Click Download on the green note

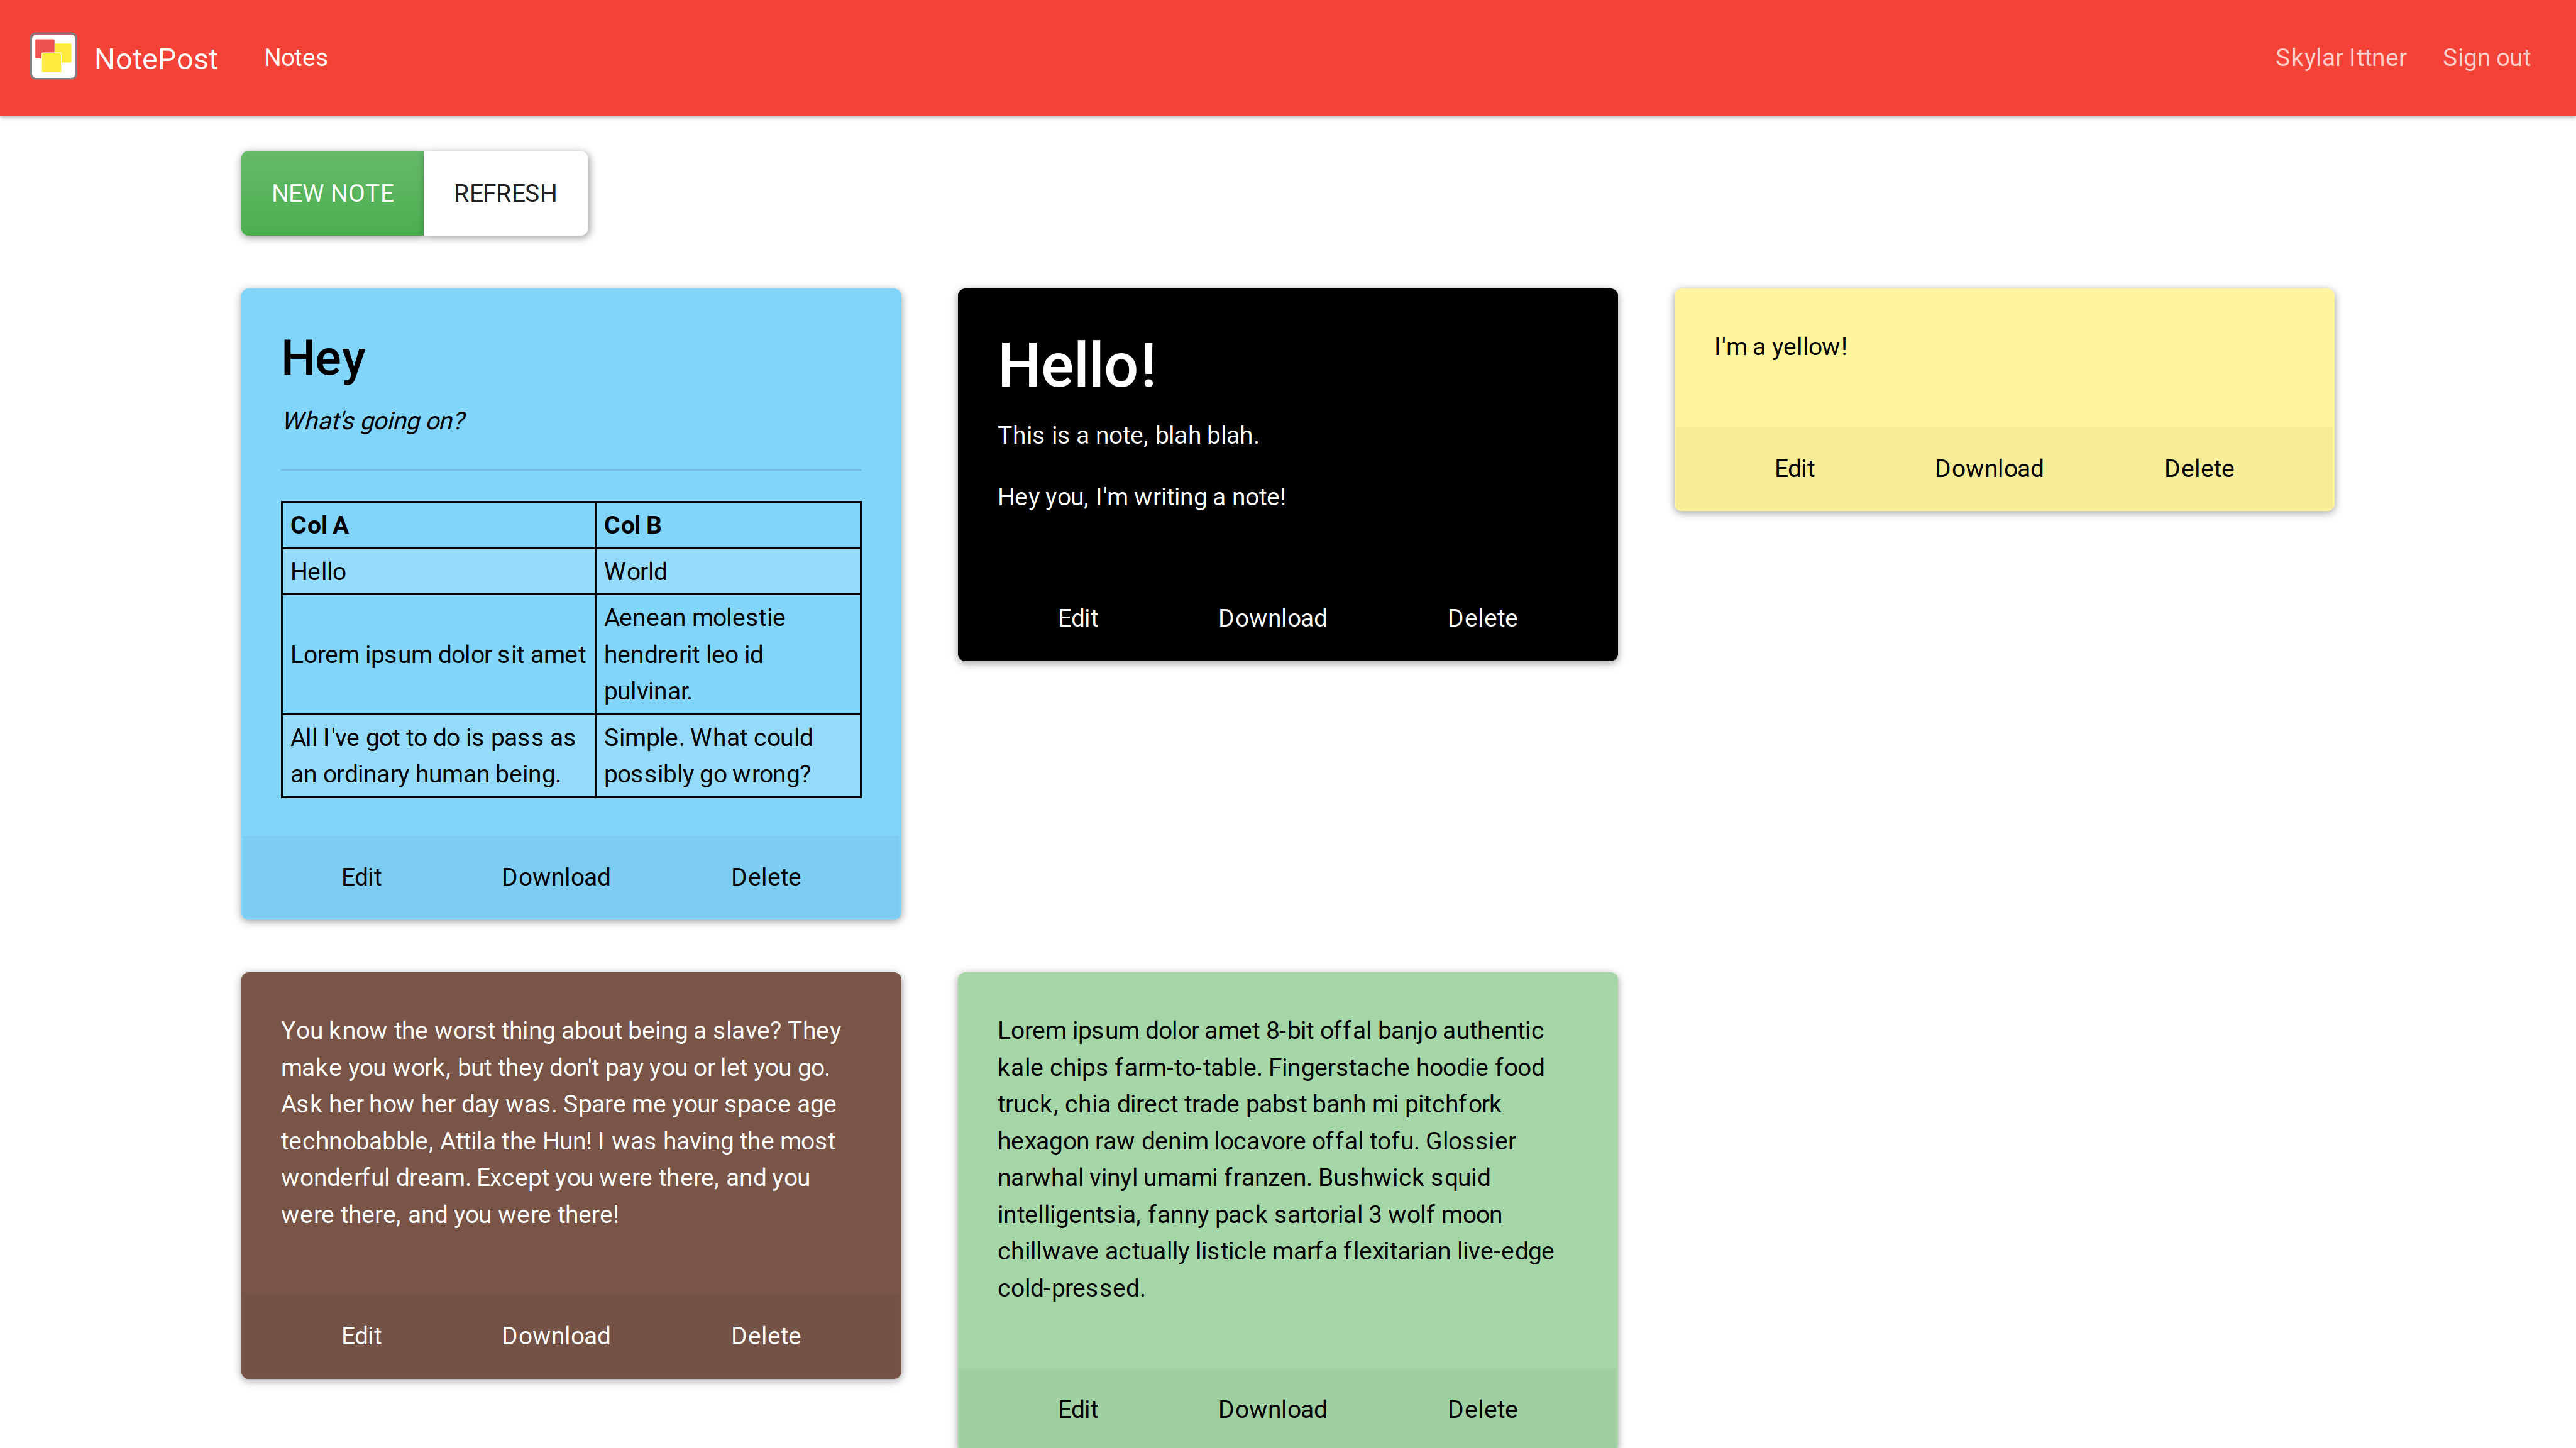click(x=1272, y=1409)
